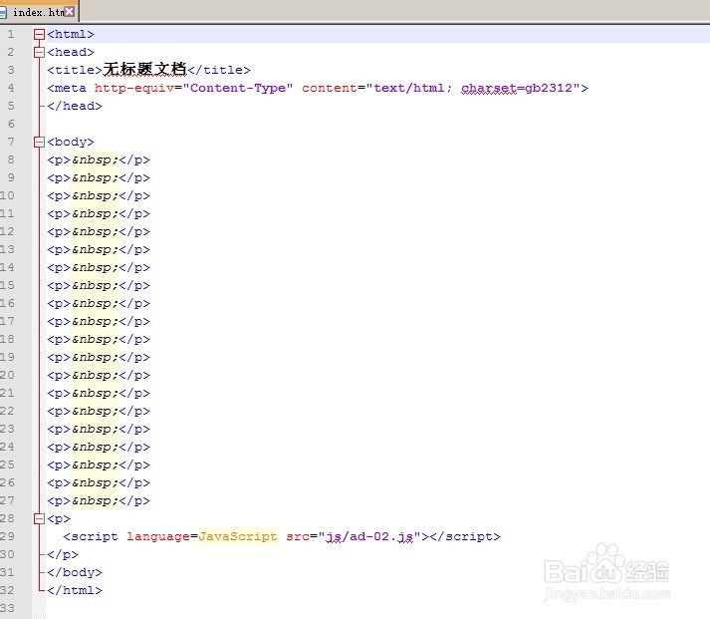Image resolution: width=710 pixels, height=619 pixels.
Task: Click the src attribute on line 29
Action: (x=298, y=536)
